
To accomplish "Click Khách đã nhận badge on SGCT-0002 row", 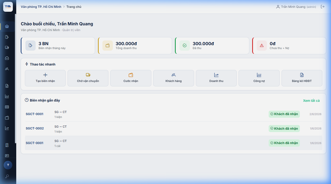I will coord(284,128).
